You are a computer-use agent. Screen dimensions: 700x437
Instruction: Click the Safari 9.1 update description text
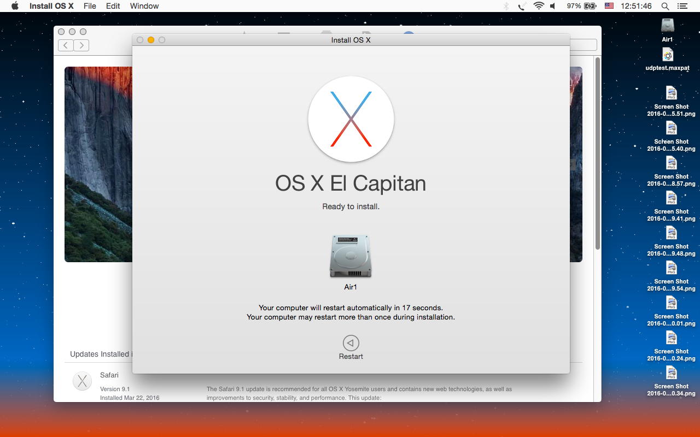coord(359,393)
